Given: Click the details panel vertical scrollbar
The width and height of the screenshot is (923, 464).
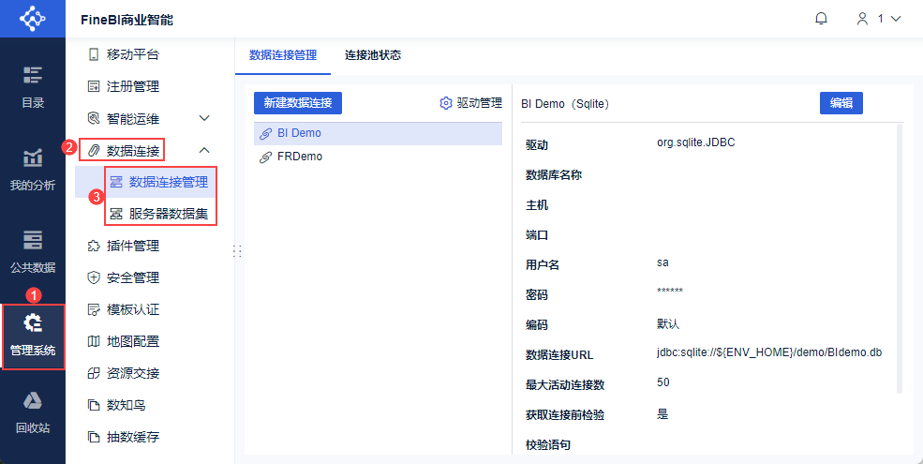Looking at the screenshot, I should (x=899, y=258).
